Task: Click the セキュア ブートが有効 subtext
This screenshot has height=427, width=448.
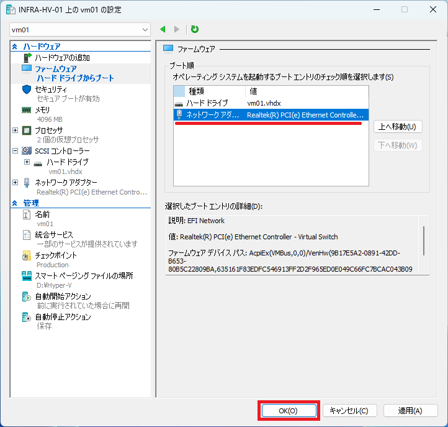Action: (x=68, y=99)
